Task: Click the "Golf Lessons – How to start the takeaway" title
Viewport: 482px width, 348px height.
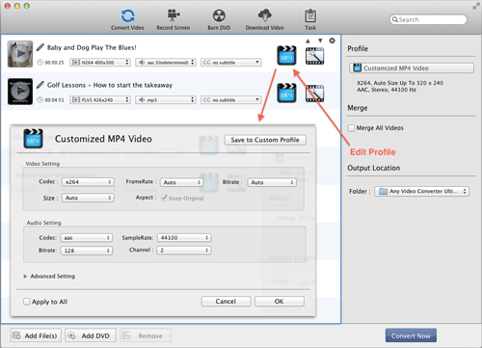Action: tap(110, 85)
